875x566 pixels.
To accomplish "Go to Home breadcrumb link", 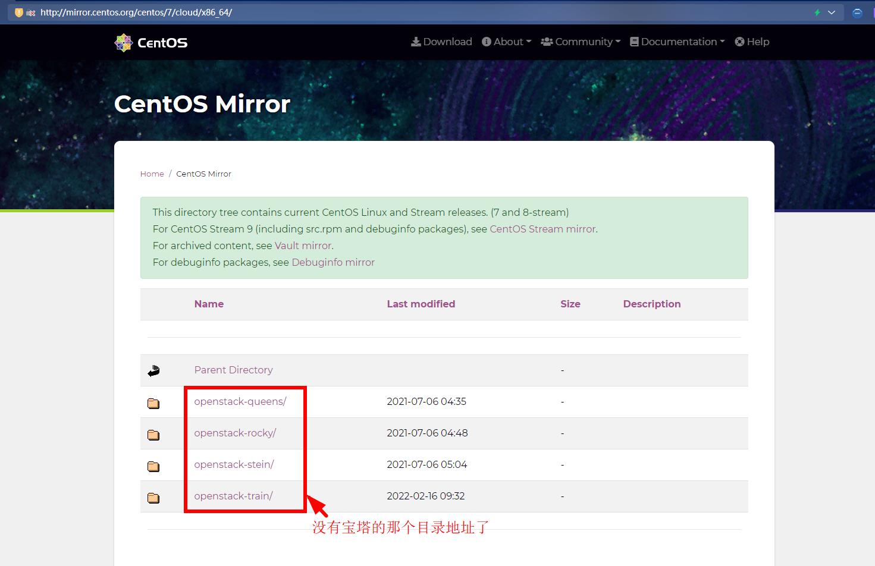I will [152, 174].
